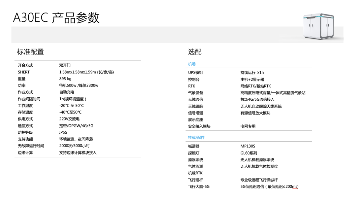Select the 展示底座 option label
Screen dimensions: 356x200
point(195,119)
